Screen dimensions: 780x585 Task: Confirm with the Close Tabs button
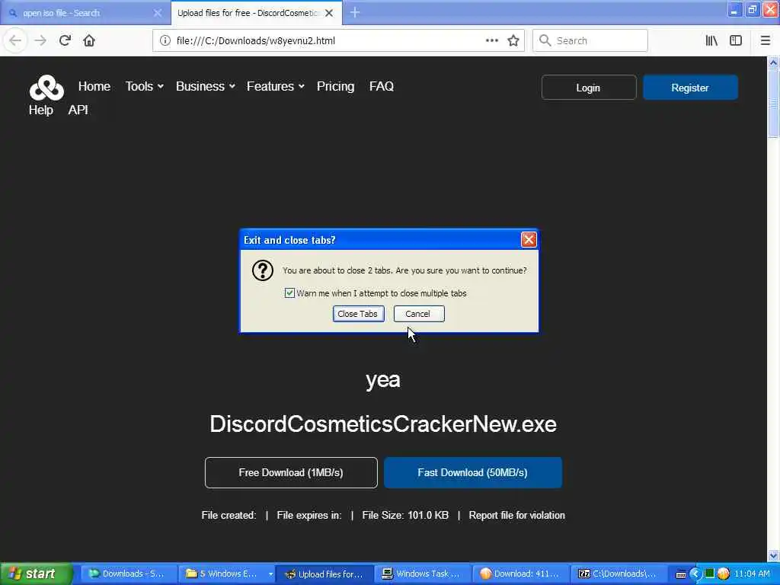(358, 314)
